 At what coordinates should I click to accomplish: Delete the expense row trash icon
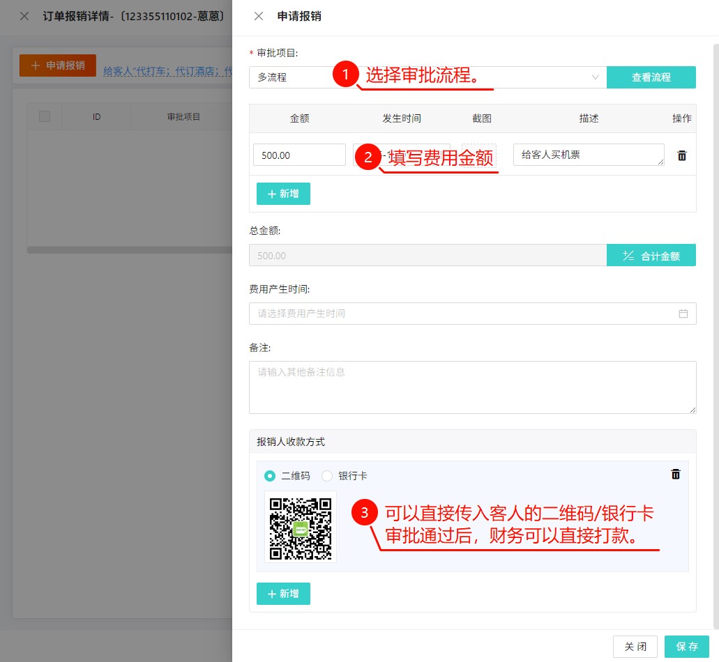pyautogui.click(x=681, y=155)
